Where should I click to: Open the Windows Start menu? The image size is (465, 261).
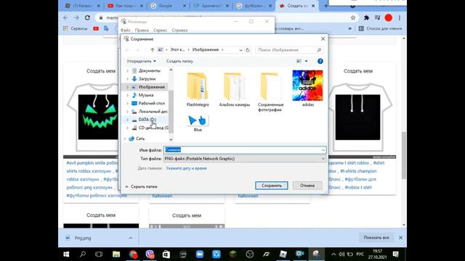66,254
